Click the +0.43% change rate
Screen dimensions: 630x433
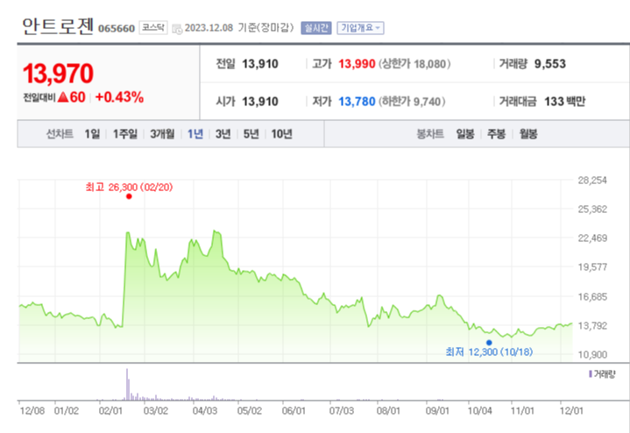(x=119, y=97)
